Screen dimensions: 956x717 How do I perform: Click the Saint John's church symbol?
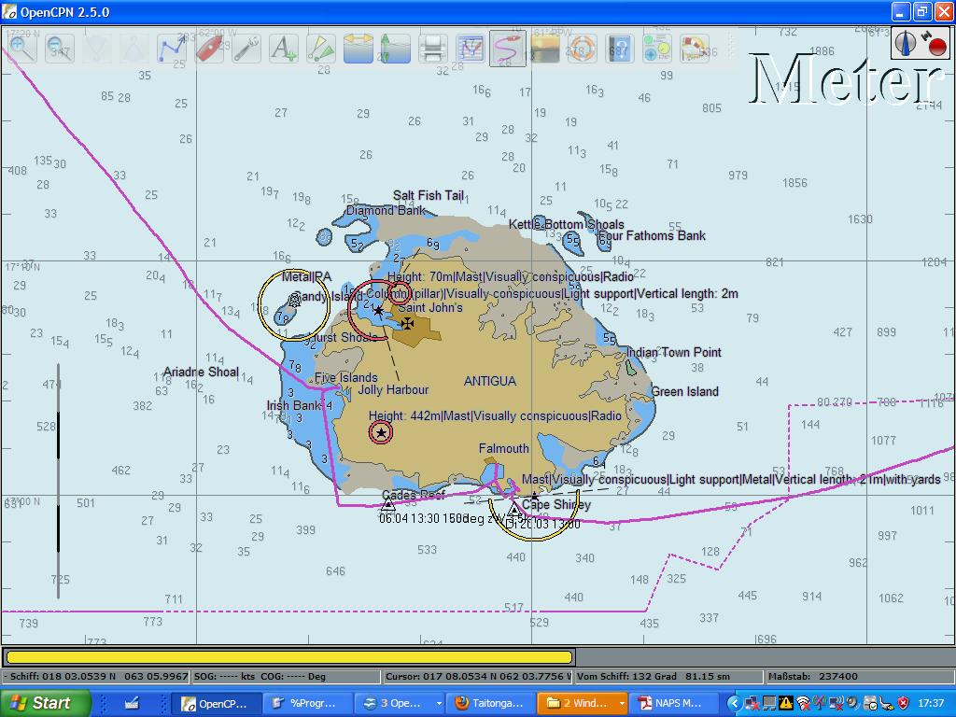407,322
